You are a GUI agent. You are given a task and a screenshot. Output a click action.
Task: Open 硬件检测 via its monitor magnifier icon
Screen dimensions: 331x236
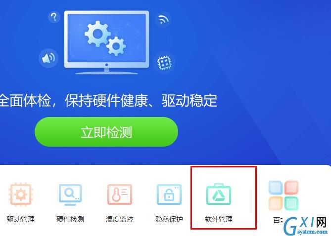click(70, 195)
